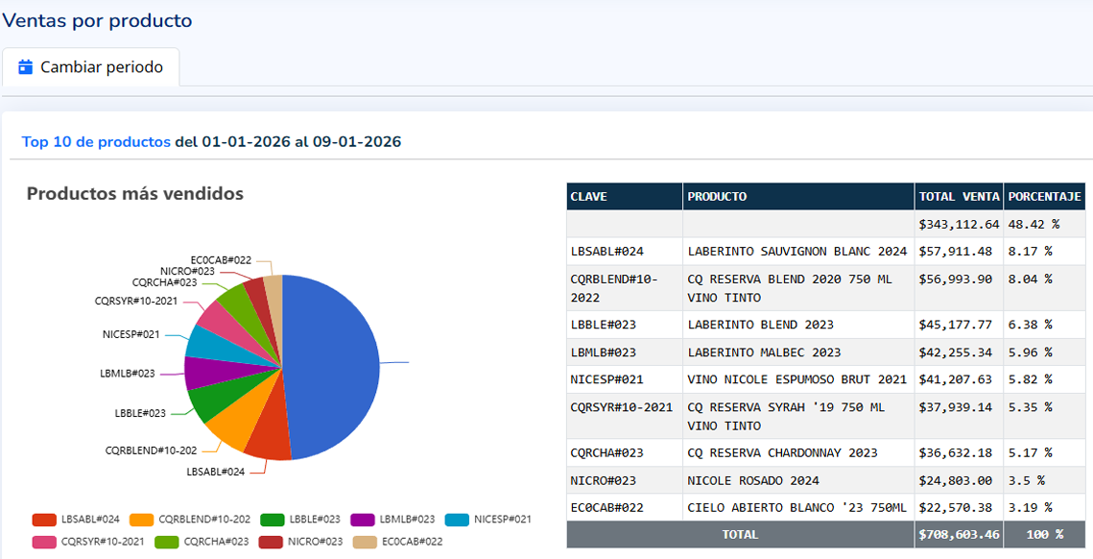Hide CQRCHA#023 using its lime legend swatch
This screenshot has width=1093, height=559.
click(167, 542)
